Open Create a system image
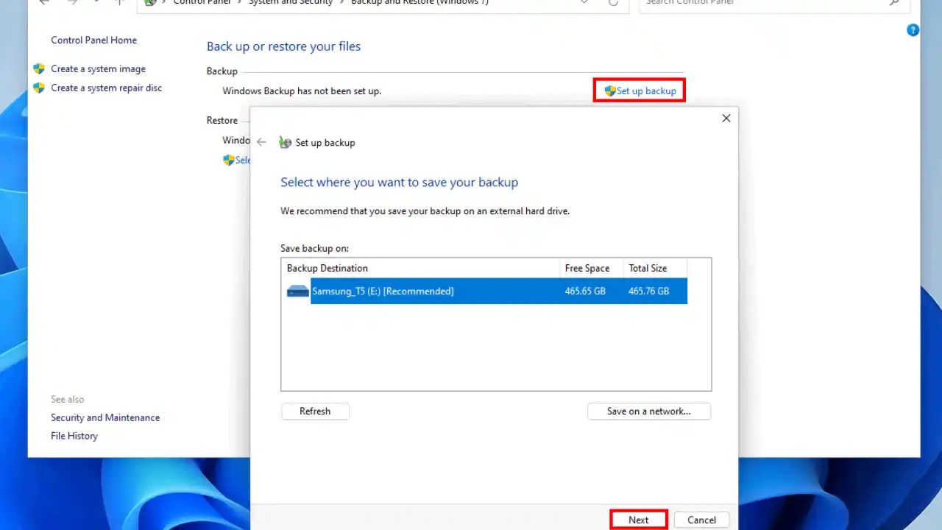 coord(98,68)
